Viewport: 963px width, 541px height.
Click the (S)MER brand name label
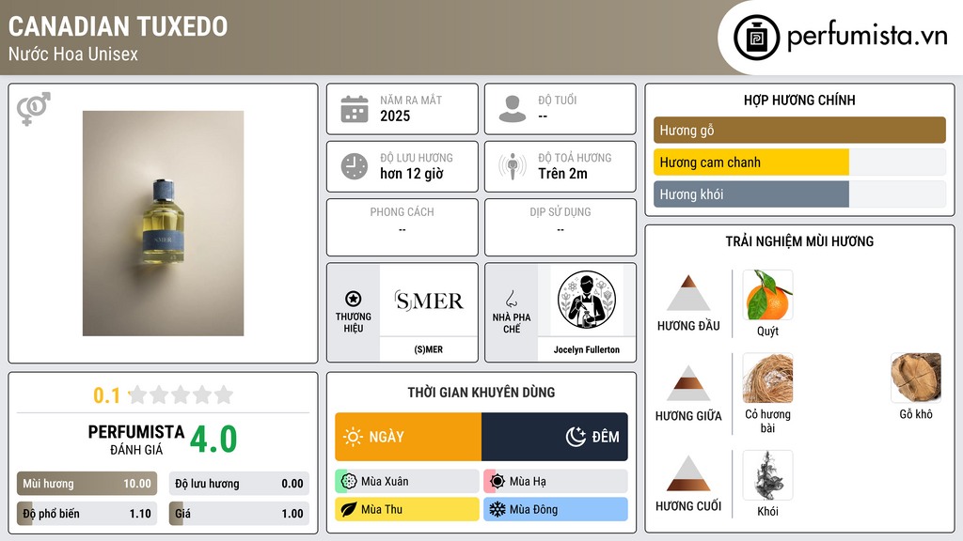428,349
